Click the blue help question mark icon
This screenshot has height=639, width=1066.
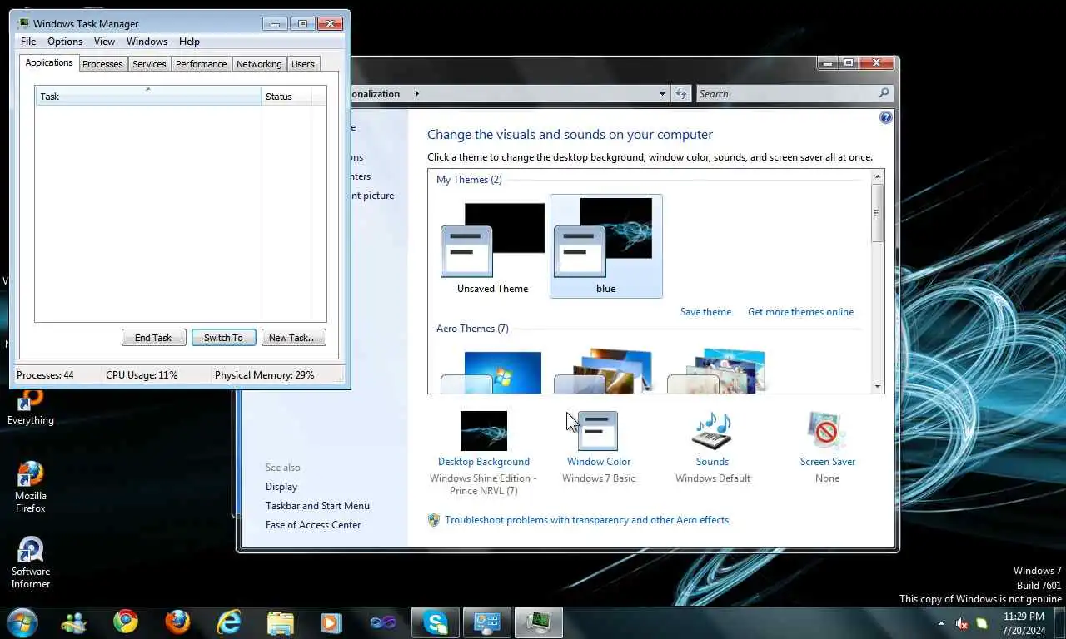tap(885, 117)
